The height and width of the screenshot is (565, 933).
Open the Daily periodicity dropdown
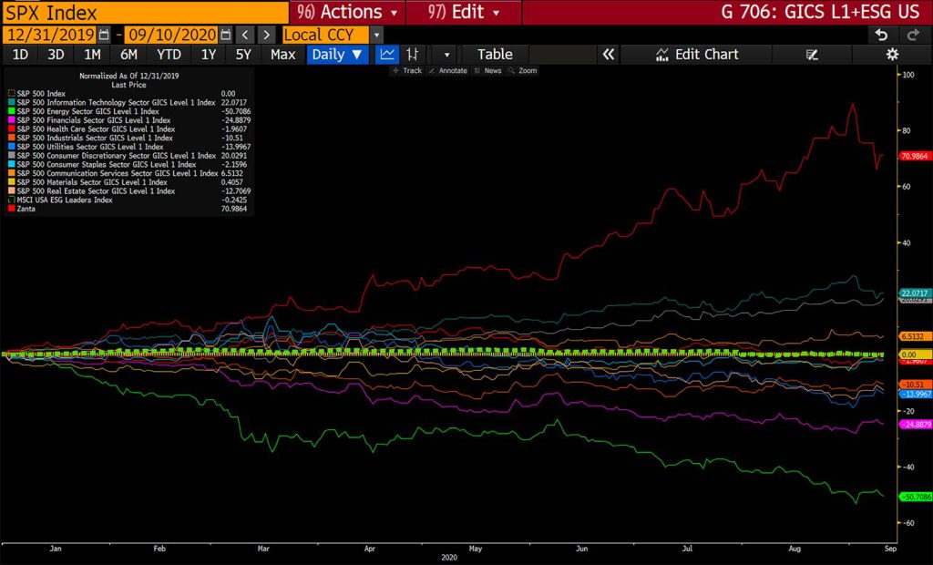click(x=337, y=55)
